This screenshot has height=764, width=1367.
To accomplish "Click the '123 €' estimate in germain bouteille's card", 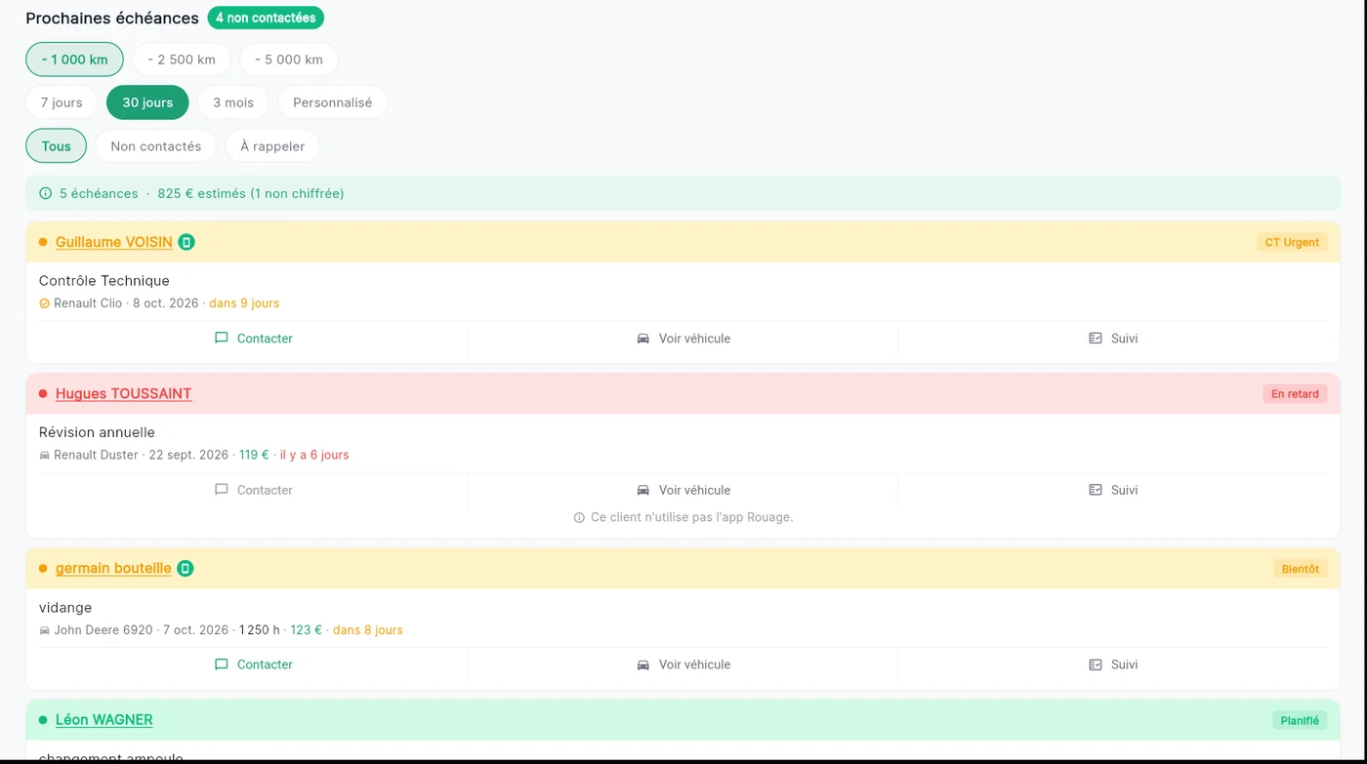I will pos(306,630).
